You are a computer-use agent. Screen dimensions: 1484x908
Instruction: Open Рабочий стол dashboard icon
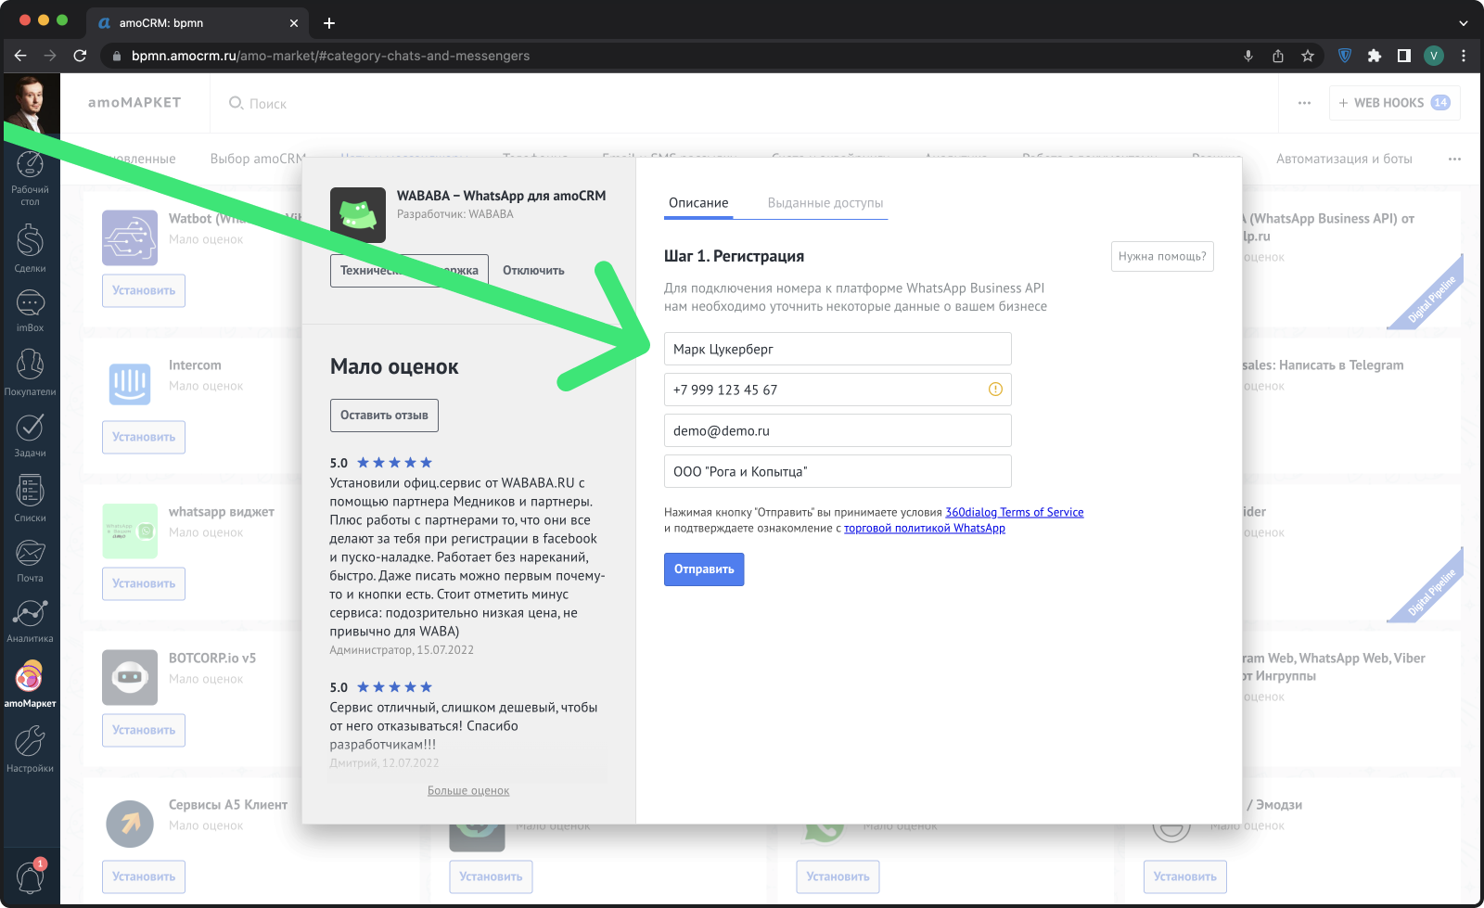[30, 178]
